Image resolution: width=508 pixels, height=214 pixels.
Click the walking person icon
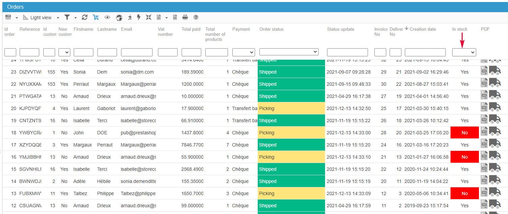[130, 18]
